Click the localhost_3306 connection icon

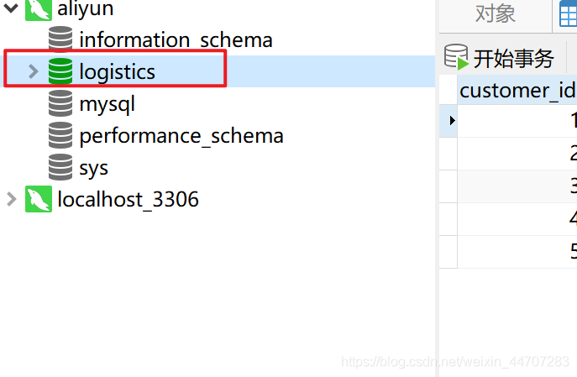coord(39,200)
